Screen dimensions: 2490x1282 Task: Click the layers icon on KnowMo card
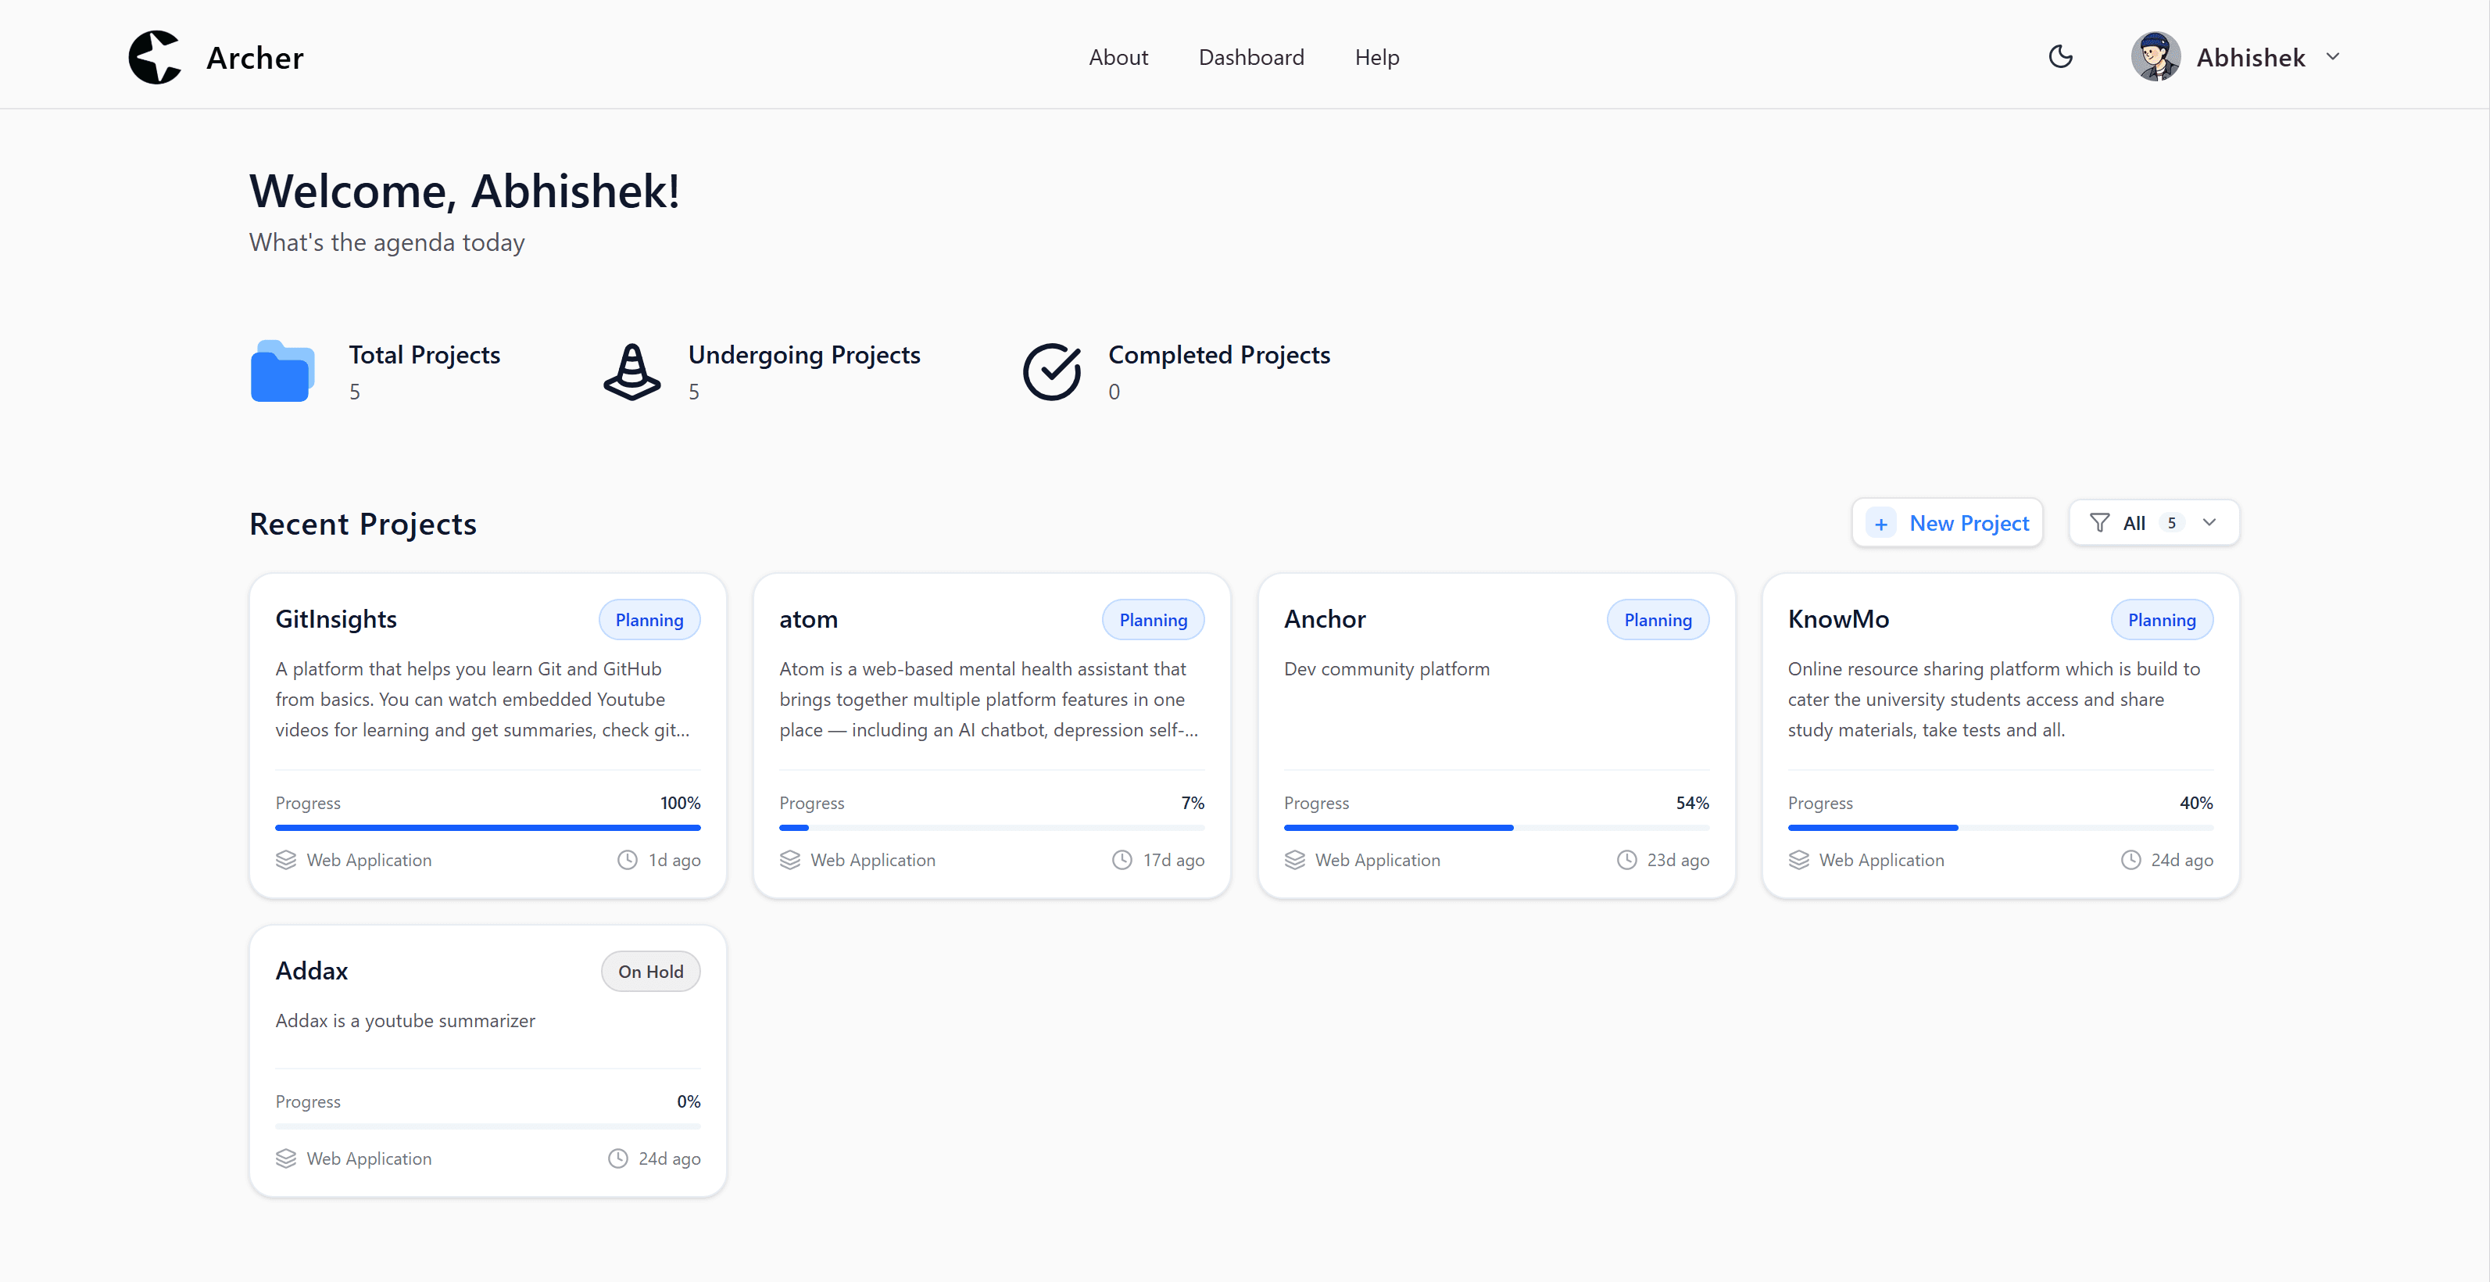tap(1798, 860)
